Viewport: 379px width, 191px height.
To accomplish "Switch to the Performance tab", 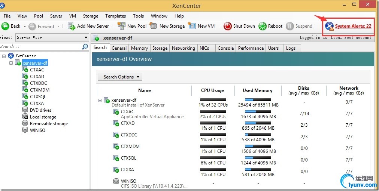I will tap(251, 48).
